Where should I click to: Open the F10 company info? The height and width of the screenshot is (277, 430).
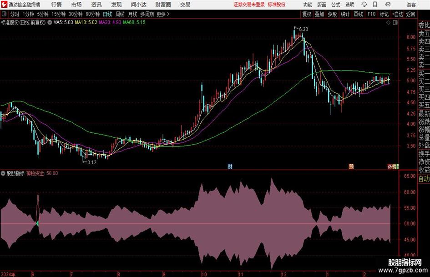[x=372, y=14]
